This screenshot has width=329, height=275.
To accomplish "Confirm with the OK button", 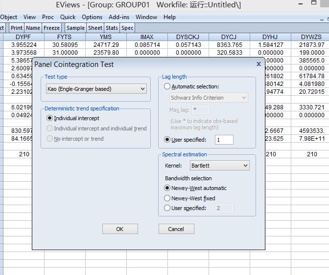I will tap(120, 229).
